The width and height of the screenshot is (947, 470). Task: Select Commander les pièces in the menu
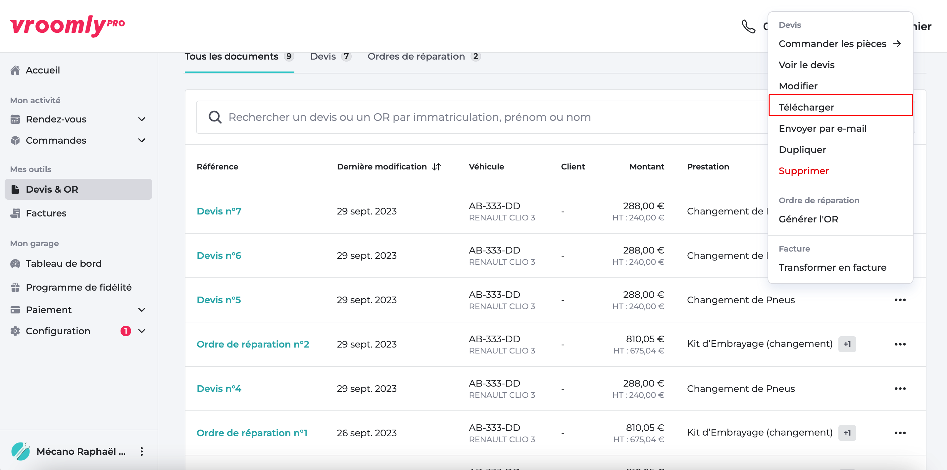click(840, 44)
